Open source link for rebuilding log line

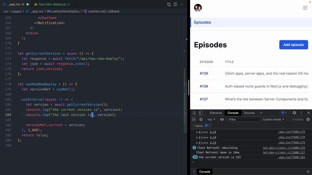(x=284, y=148)
